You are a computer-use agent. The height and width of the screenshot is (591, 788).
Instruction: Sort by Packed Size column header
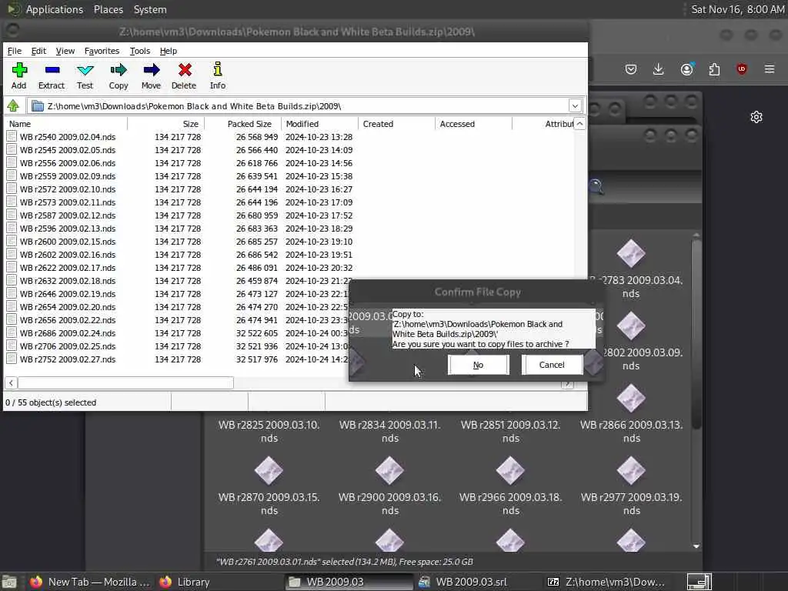243,124
